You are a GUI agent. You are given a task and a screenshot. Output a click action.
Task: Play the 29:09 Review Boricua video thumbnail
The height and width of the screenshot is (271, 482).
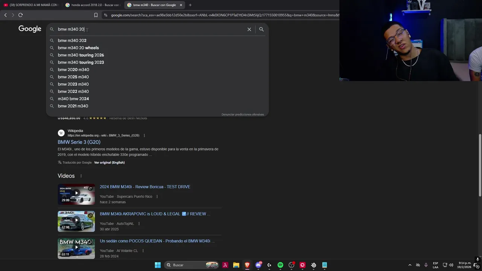[x=76, y=194]
